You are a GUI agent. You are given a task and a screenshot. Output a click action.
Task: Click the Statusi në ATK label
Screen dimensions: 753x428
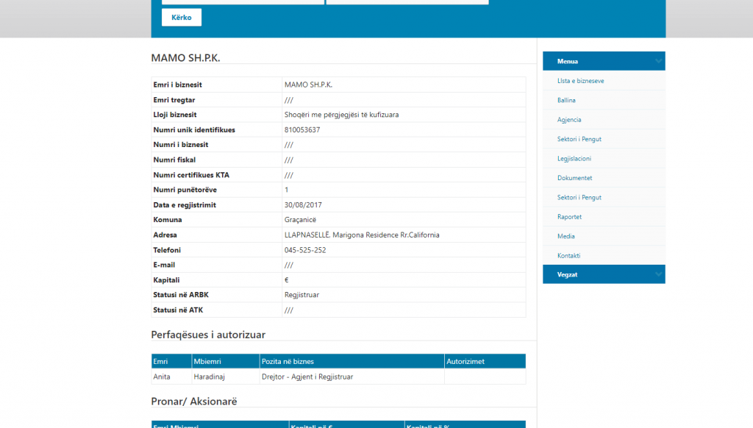click(178, 310)
